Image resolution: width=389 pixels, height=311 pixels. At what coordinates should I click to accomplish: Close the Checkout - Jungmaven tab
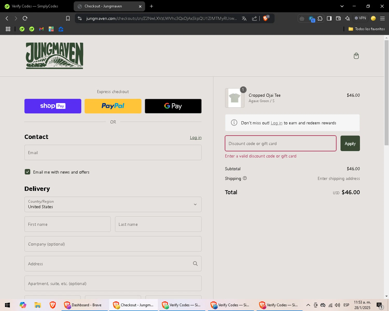(140, 6)
